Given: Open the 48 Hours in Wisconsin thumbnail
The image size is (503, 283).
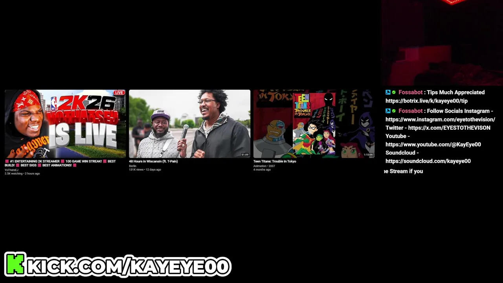Looking at the screenshot, I should 189,124.
